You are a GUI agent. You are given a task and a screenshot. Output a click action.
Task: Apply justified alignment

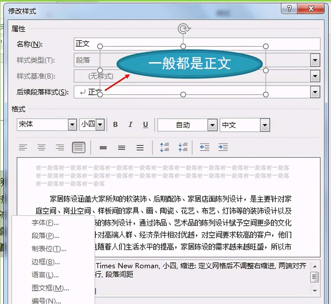click(x=78, y=147)
